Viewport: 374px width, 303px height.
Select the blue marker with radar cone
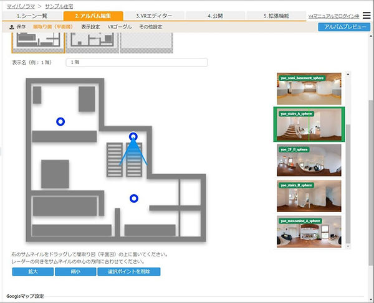click(x=133, y=137)
